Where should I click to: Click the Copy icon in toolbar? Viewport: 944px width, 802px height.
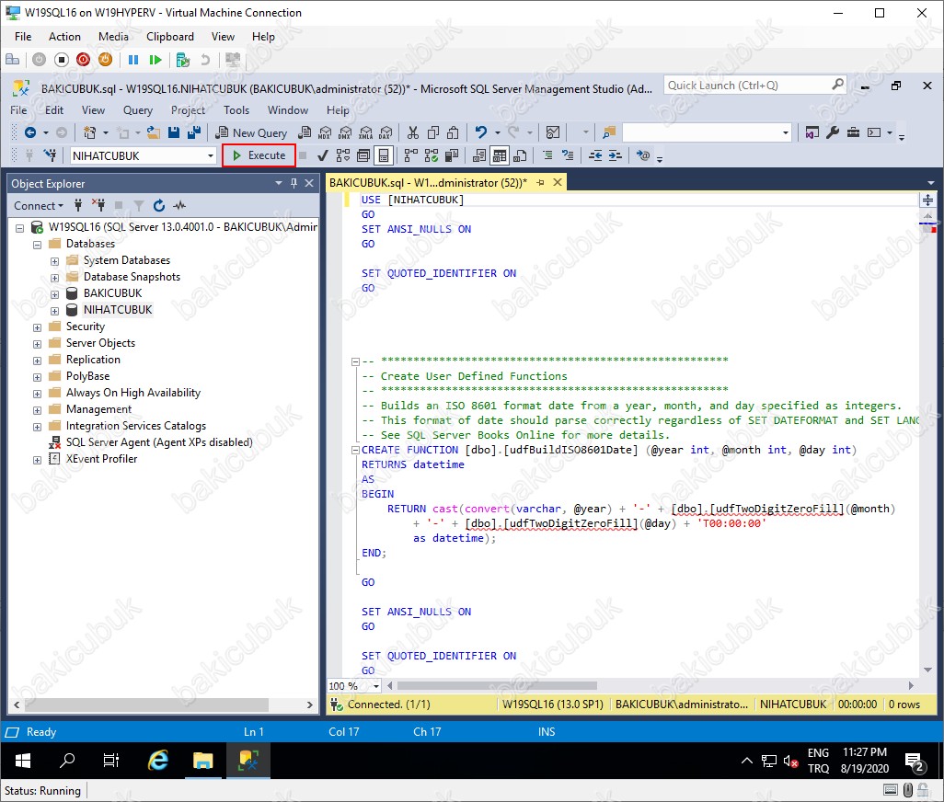point(432,133)
